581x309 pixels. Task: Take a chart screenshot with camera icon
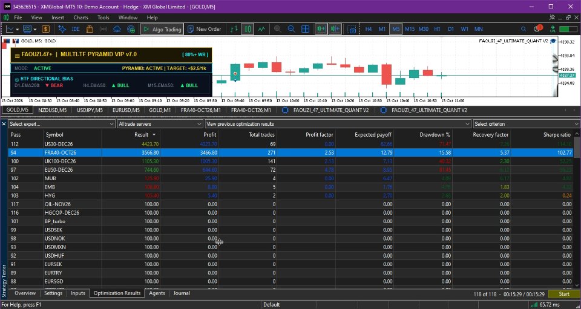pos(352,29)
